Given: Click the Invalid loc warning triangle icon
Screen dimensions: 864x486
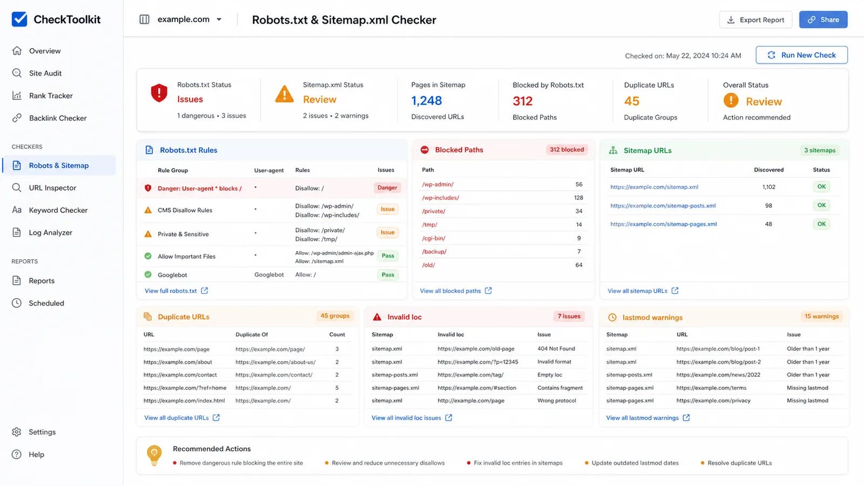Looking at the screenshot, I should click(377, 317).
